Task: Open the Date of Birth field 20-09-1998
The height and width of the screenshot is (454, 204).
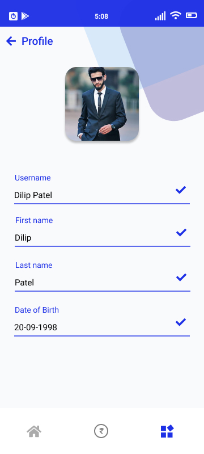Action: (102, 327)
